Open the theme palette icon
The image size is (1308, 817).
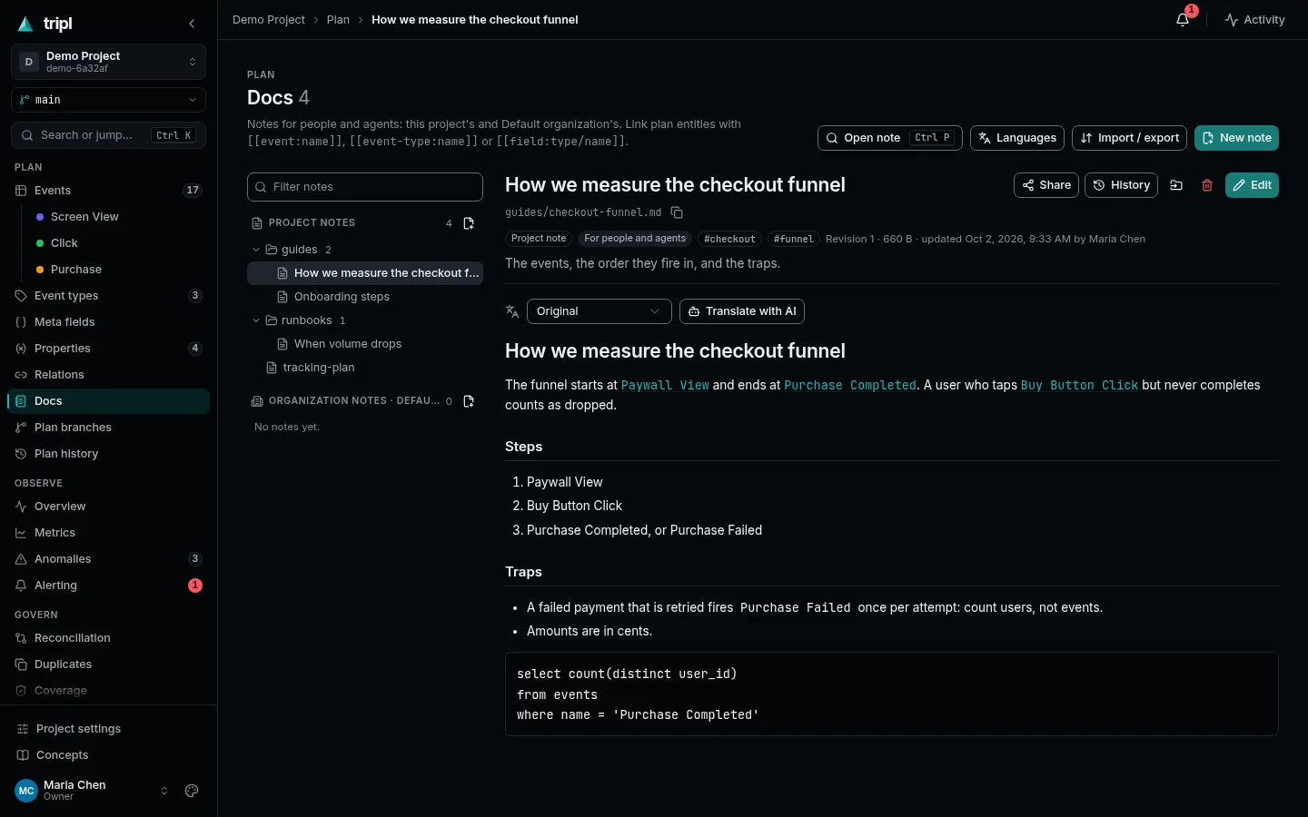pos(192,791)
